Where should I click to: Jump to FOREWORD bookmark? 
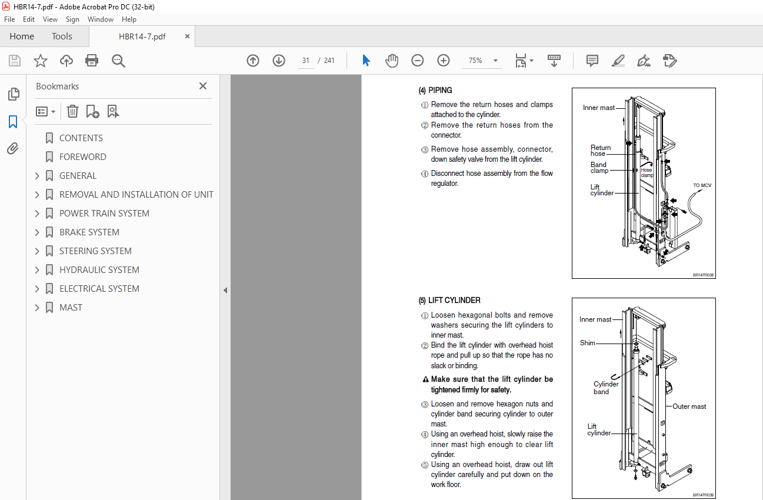83,157
